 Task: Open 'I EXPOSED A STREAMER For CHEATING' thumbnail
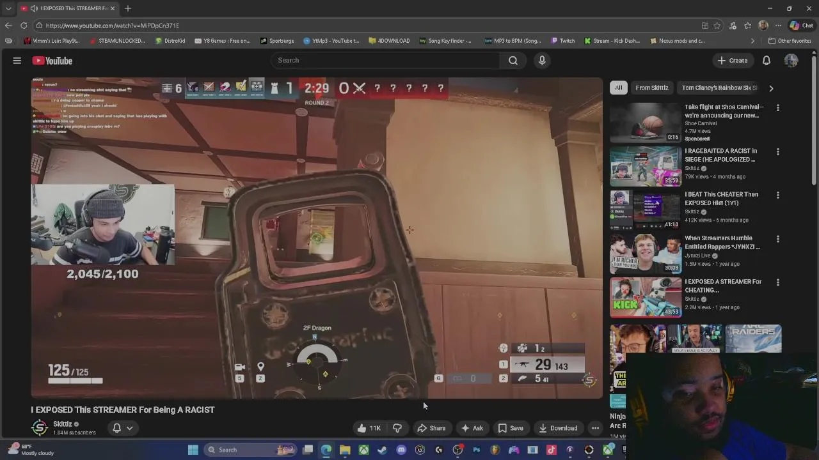pyautogui.click(x=646, y=297)
